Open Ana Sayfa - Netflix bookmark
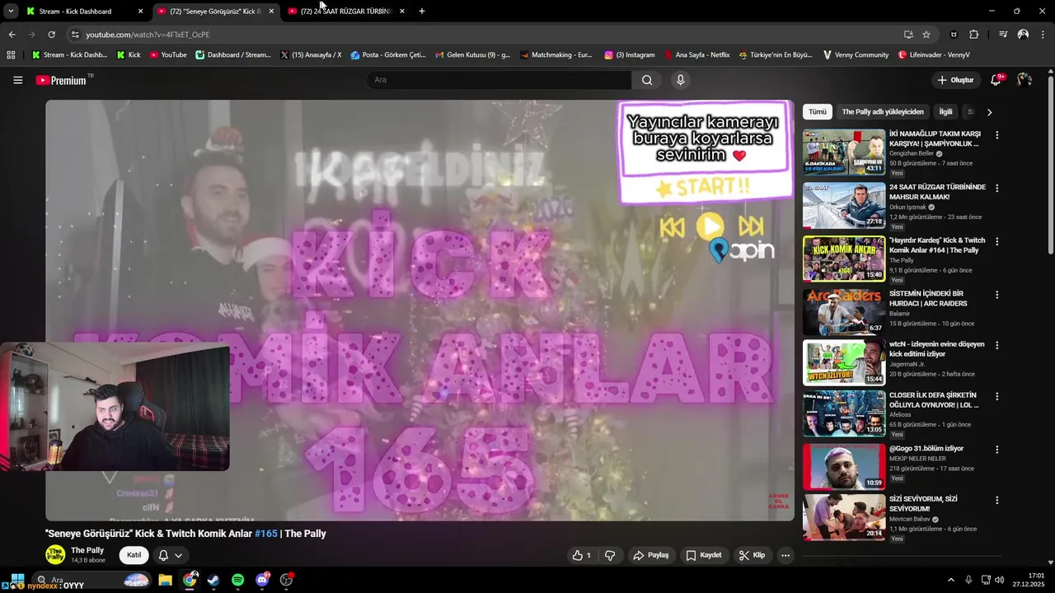 click(697, 55)
